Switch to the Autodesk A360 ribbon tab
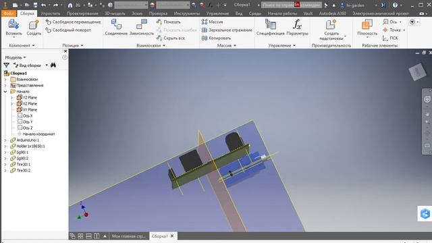432x243 pixels. pos(332,13)
